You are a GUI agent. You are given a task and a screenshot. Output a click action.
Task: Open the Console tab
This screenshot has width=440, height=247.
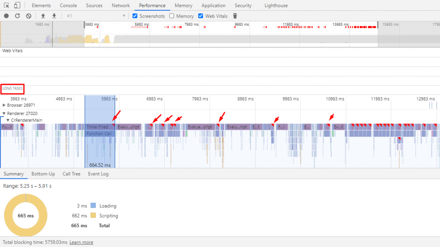pyautogui.click(x=68, y=5)
